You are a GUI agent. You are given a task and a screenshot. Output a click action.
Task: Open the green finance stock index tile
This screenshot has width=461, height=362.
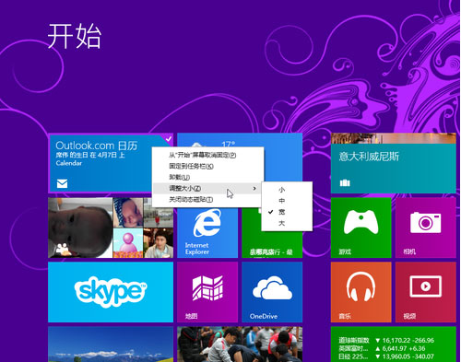coord(394,344)
